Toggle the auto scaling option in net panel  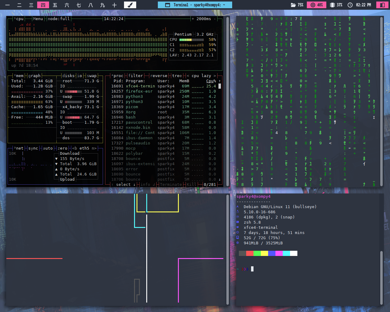[48, 148]
